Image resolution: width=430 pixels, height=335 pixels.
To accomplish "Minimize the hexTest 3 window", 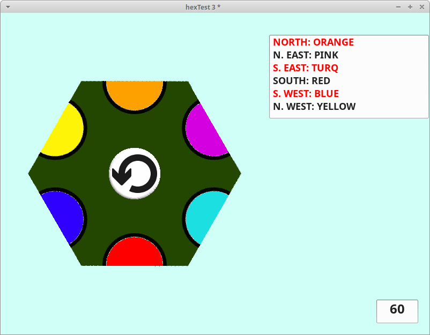I will (398, 6).
